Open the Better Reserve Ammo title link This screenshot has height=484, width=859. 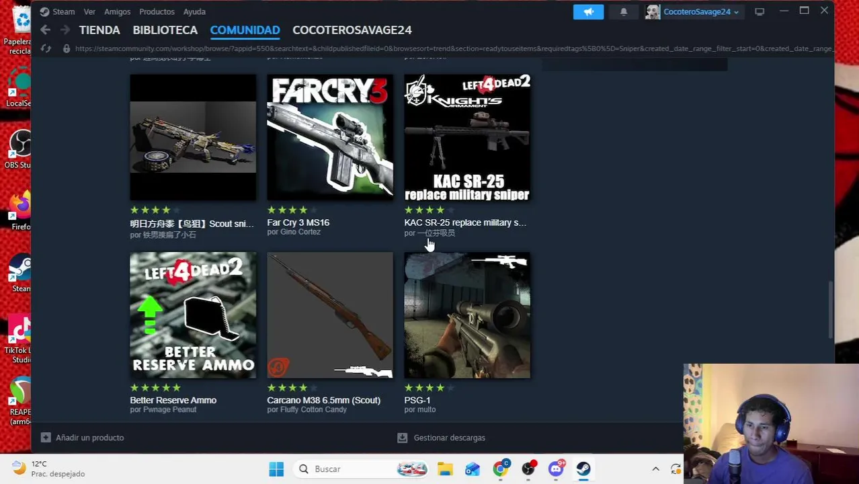(173, 400)
